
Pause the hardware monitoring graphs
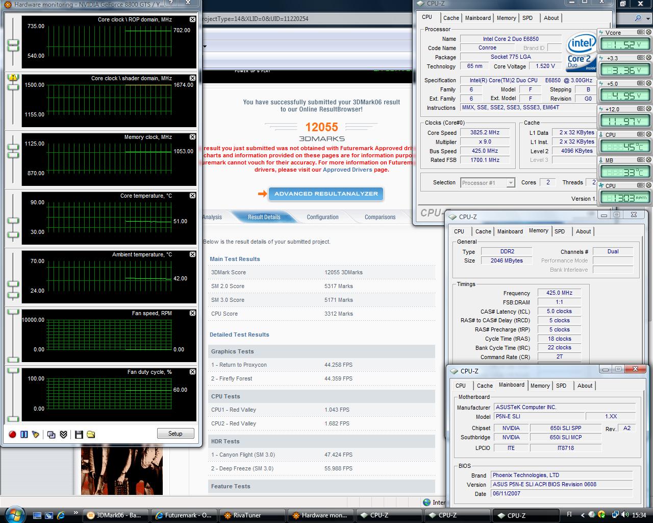click(x=24, y=434)
